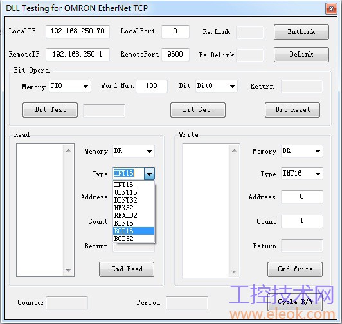The height and width of the screenshot is (324, 342).
Task: Close the DLL Testing window
Action: (x=331, y=9)
